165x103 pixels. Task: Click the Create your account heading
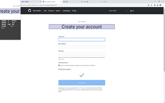(82, 27)
